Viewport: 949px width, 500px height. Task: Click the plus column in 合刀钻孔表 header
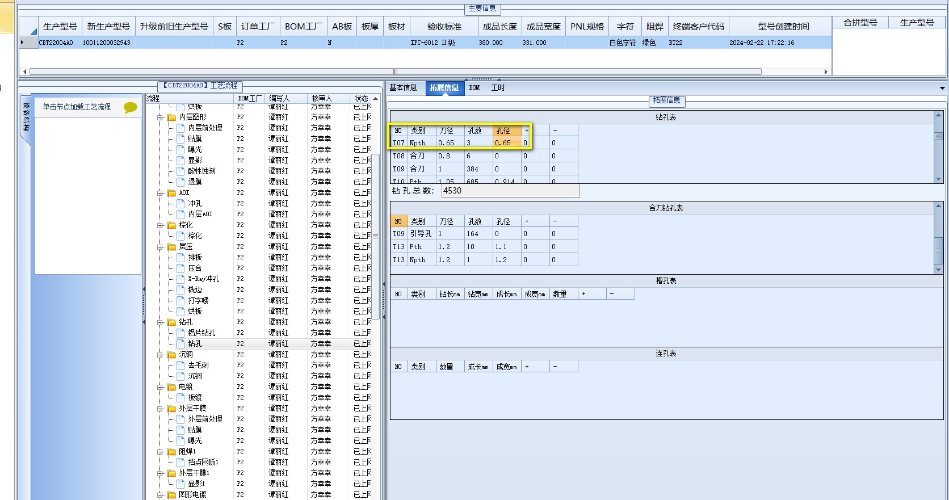pos(535,221)
